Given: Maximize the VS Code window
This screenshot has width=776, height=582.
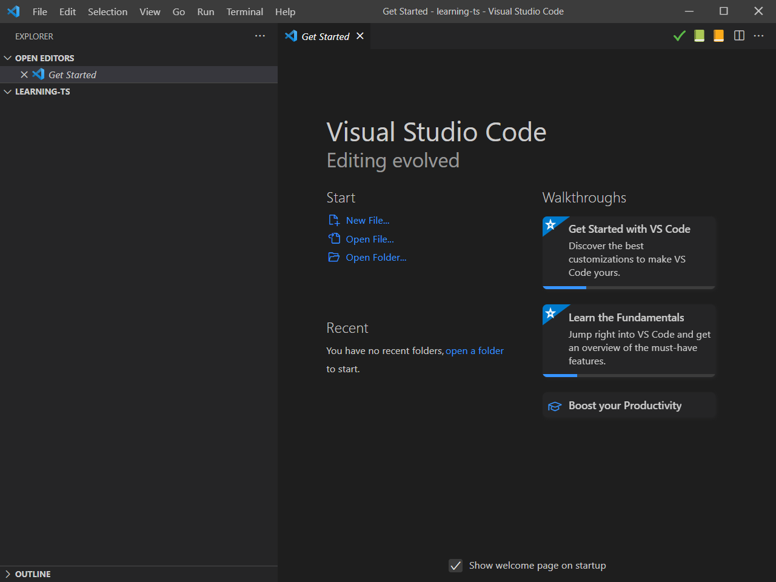Looking at the screenshot, I should tap(724, 12).
